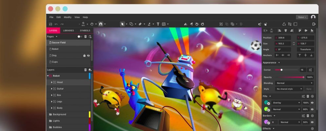
Task: Expand the Head layer
Action: coord(51,83)
